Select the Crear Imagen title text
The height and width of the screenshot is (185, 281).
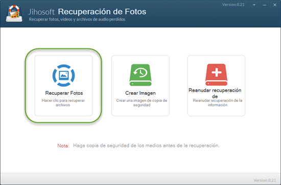pyautogui.click(x=140, y=93)
